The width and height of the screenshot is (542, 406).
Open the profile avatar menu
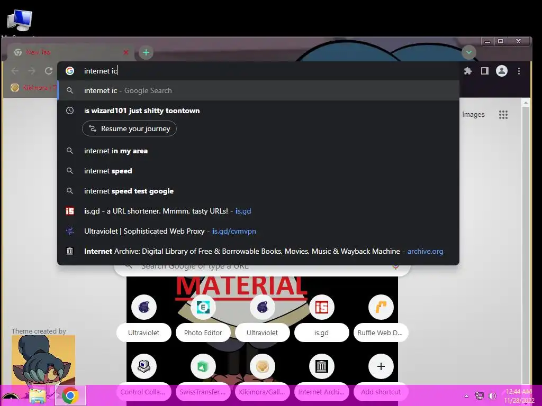pos(502,71)
